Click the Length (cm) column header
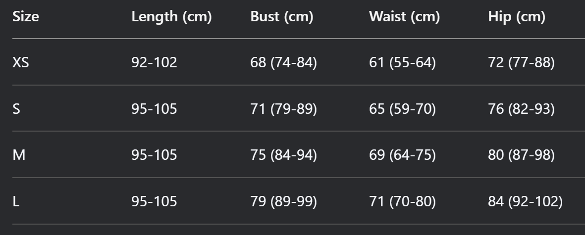 [x=171, y=17]
